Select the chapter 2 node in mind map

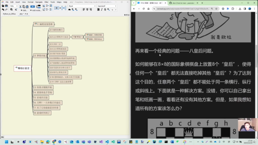click(40, 56)
